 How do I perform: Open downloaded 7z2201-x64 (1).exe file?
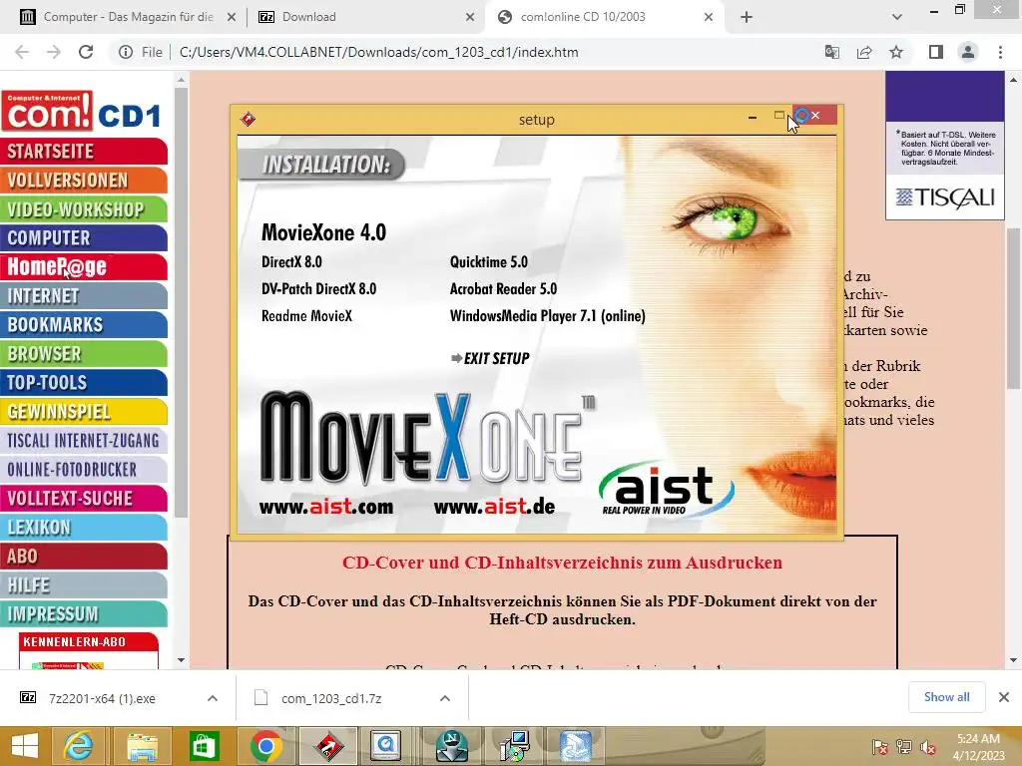(x=102, y=698)
